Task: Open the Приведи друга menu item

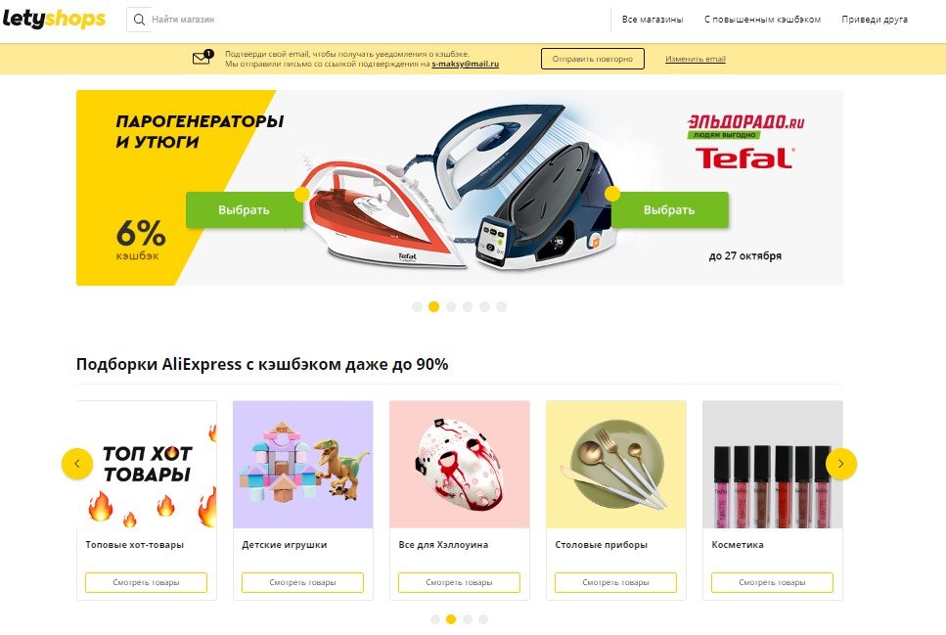Action: [875, 20]
